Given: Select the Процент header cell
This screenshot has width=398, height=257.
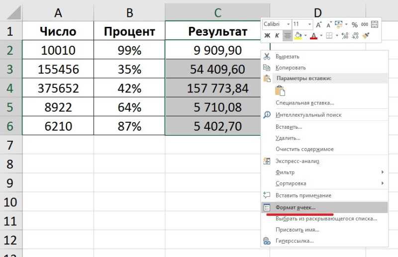Looking at the screenshot, I should [x=129, y=31].
